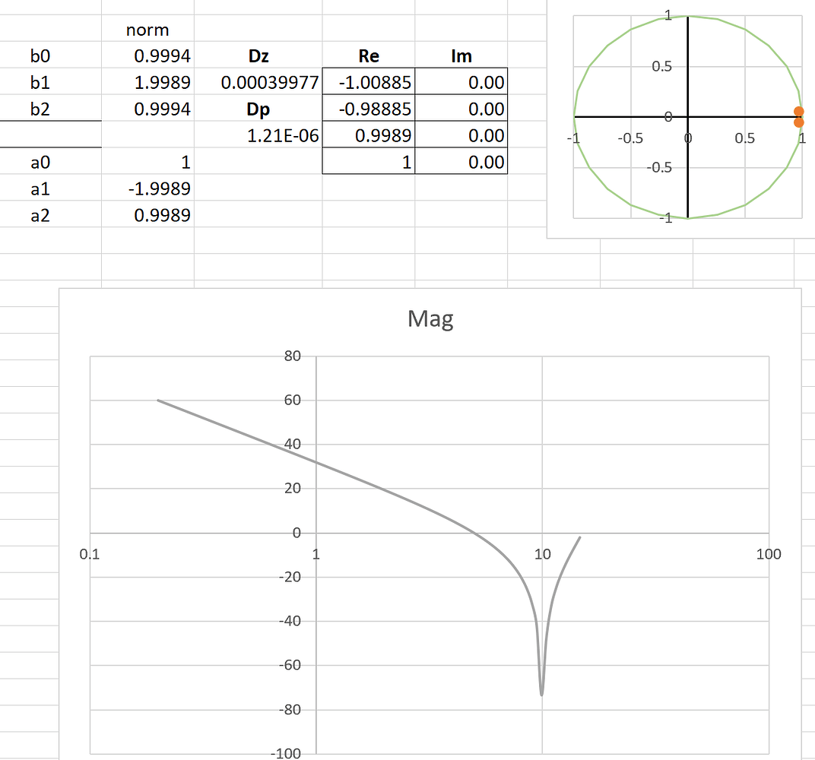Click the Mag chart title
This screenshot has height=760, width=815.
pyautogui.click(x=430, y=319)
